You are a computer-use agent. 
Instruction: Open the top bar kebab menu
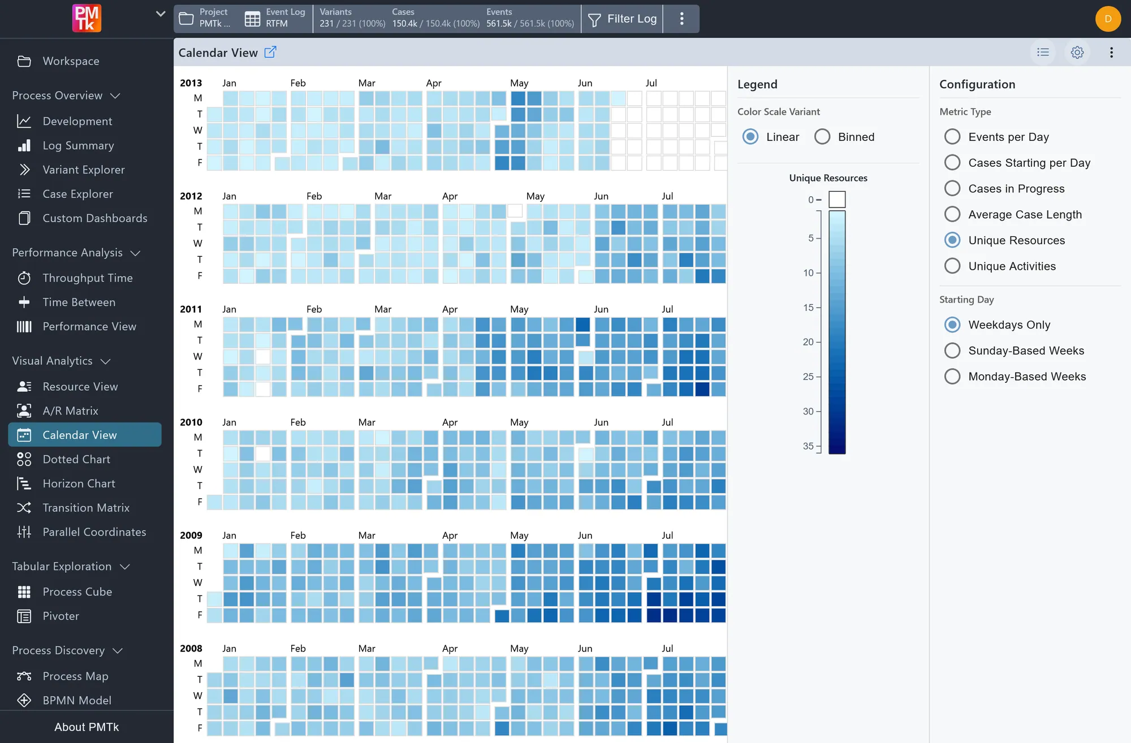click(x=682, y=19)
